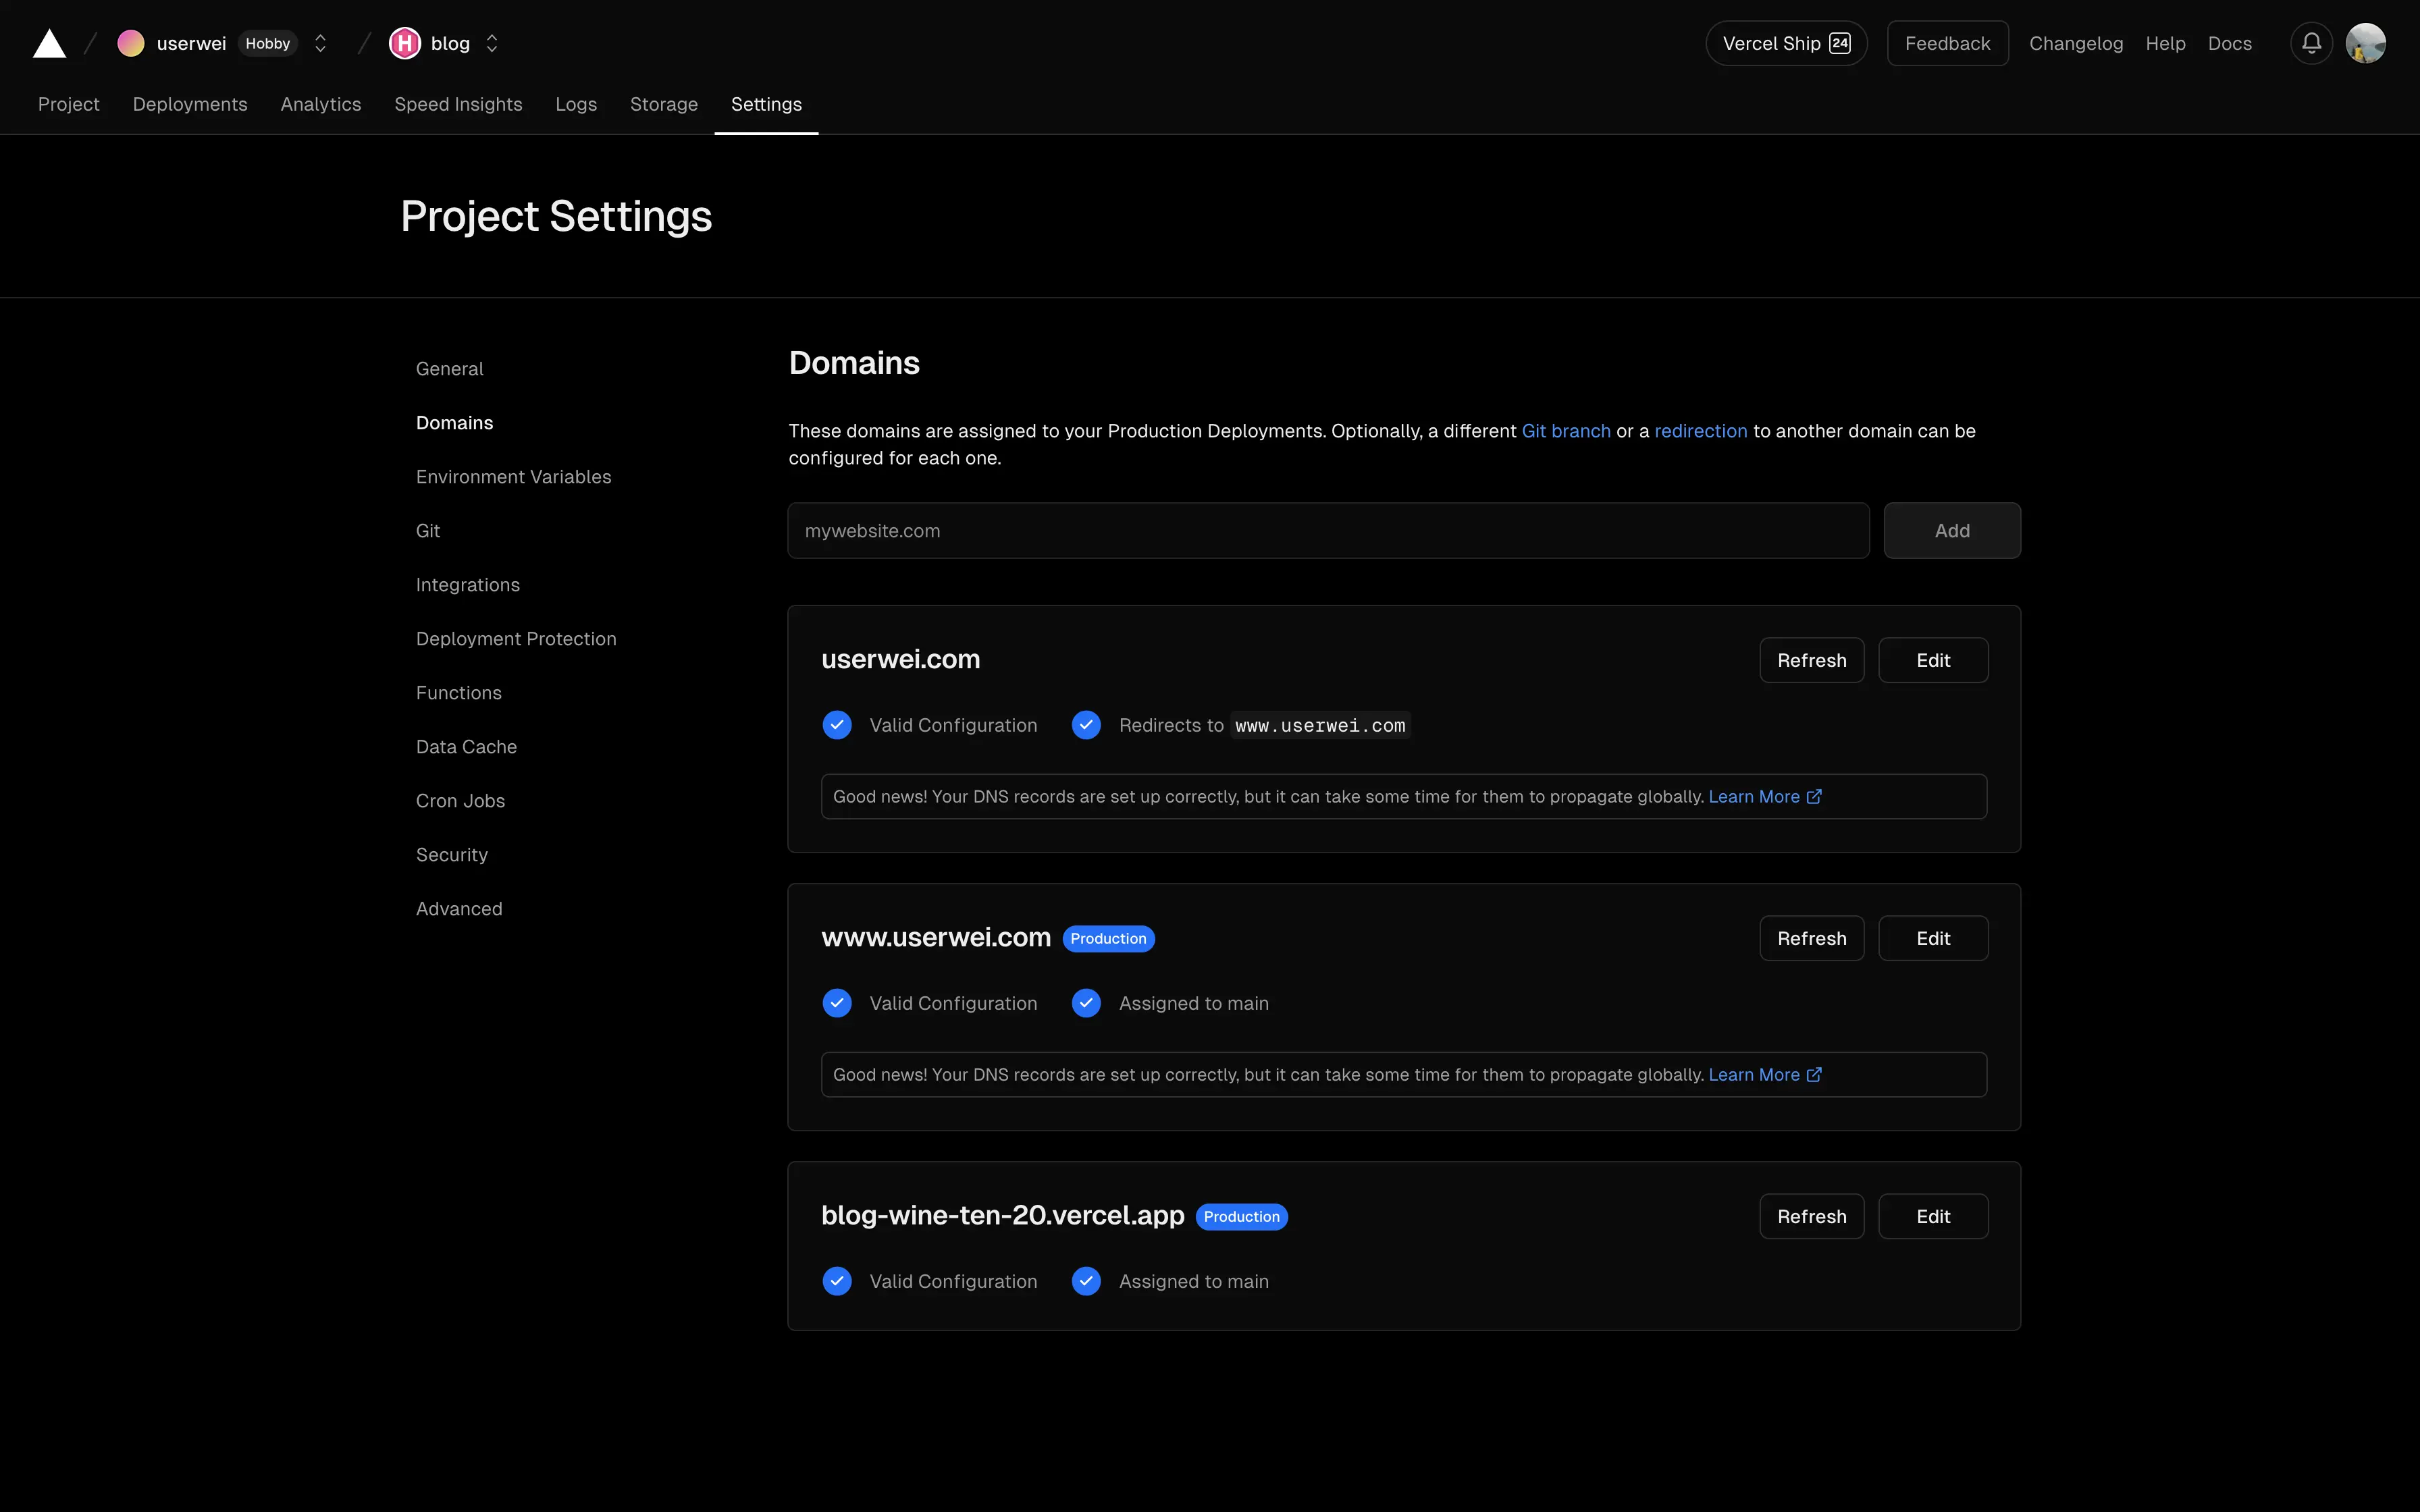Go to the Analytics tab
Viewport: 2420px width, 1512px height.
click(x=321, y=104)
